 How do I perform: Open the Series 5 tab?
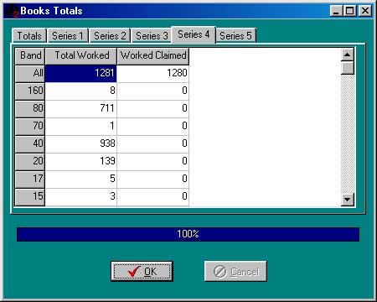point(235,36)
